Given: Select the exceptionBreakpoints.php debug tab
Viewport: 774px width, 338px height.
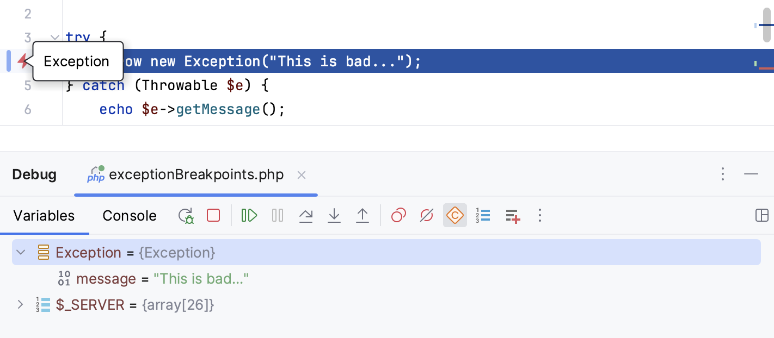Looking at the screenshot, I should pos(196,174).
